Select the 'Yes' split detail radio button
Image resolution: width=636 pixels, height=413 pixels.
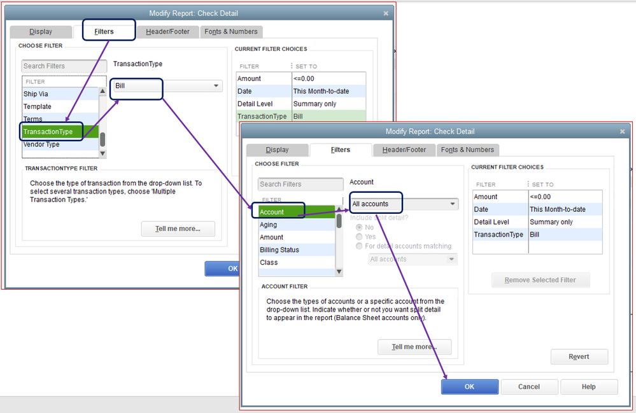[x=359, y=237]
